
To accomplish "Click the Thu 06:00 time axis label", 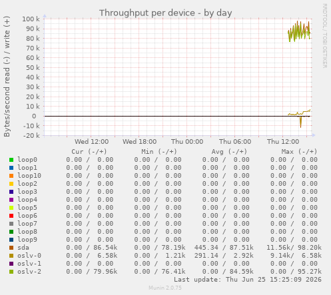I will [x=235, y=142].
